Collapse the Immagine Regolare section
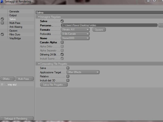The width and height of the screenshot is (163, 122). pyautogui.click(x=39, y=17)
